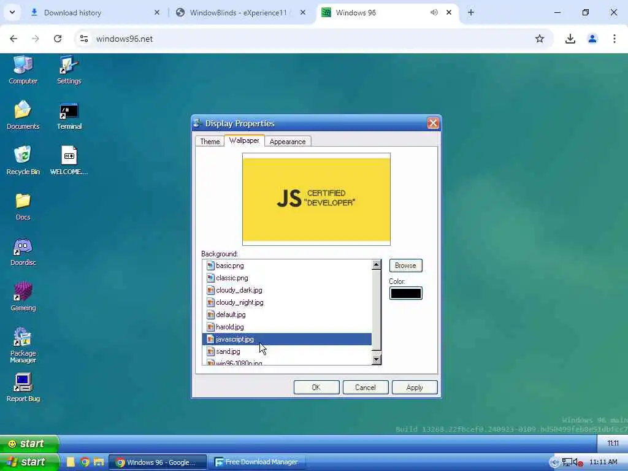The width and height of the screenshot is (628, 471).
Task: Open the Computer desktop icon
Action: (x=23, y=70)
